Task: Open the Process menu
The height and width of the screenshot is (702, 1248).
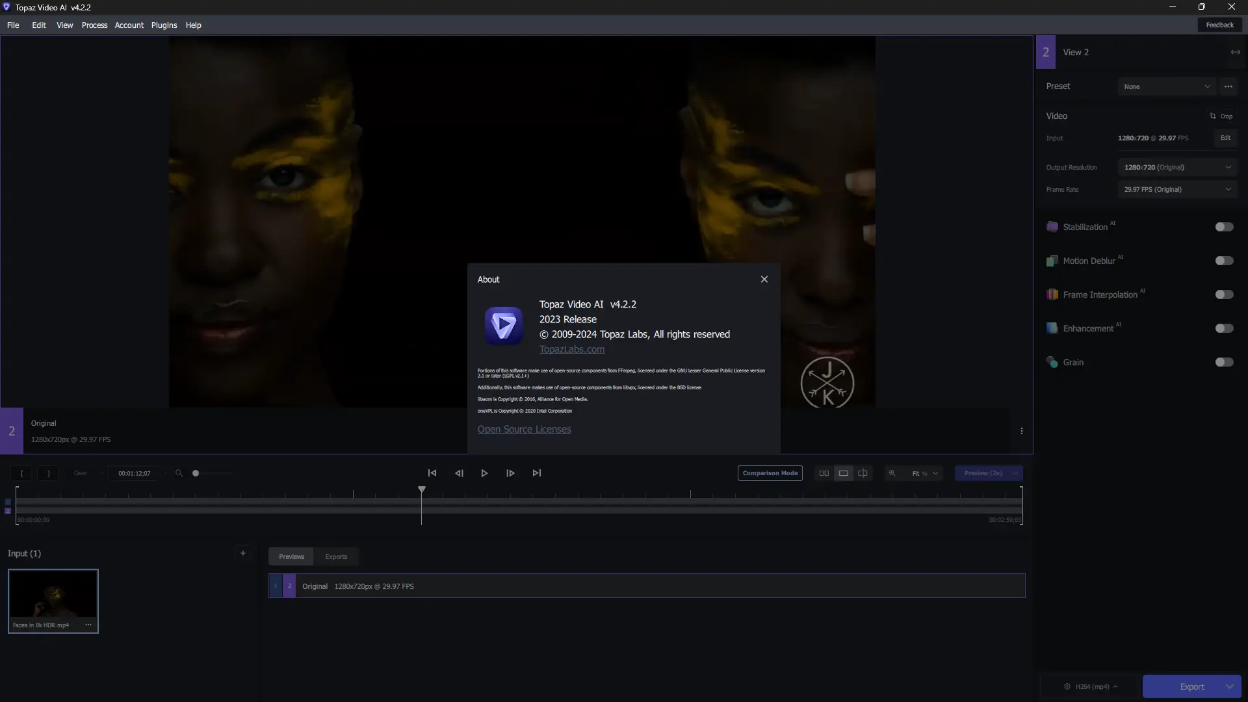Action: pos(94,25)
